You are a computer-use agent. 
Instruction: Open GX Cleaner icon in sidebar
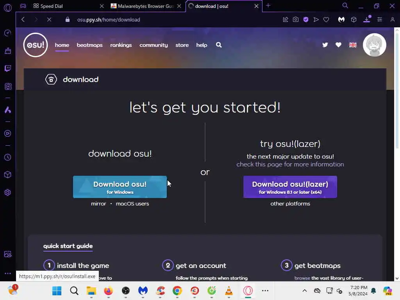tap(8, 51)
